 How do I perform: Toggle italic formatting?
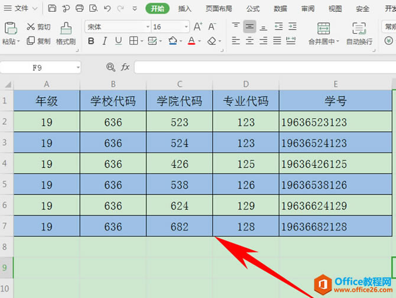(x=105, y=41)
